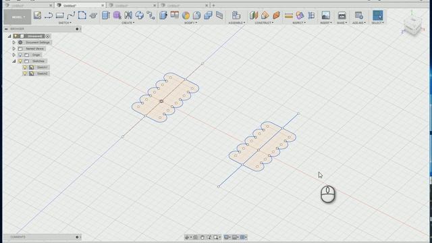Open the CREATE dropdown menu
Screen dimensions: 432x243
tap(128, 23)
